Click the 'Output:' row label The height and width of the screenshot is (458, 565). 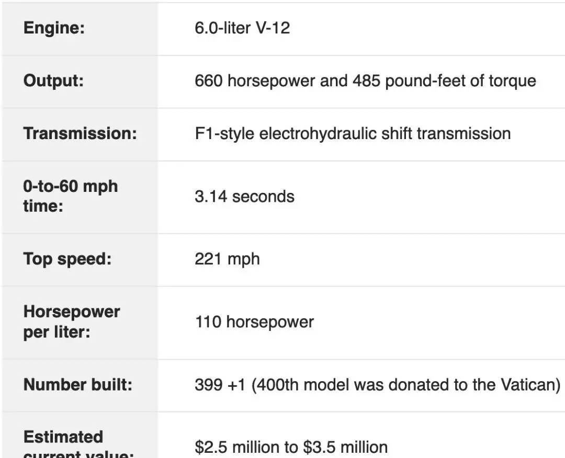(x=53, y=81)
